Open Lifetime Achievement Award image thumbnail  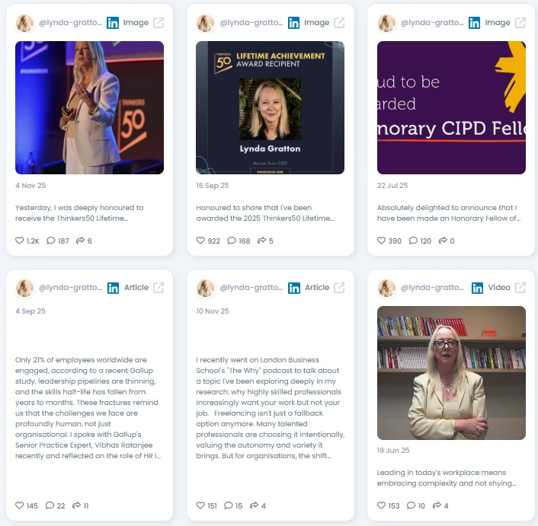(x=270, y=107)
